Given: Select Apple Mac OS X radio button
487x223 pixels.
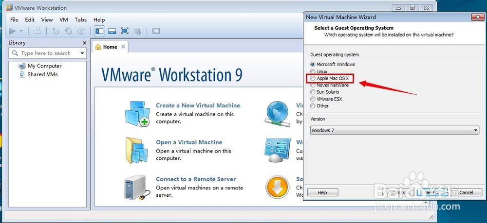Looking at the screenshot, I should pos(313,78).
